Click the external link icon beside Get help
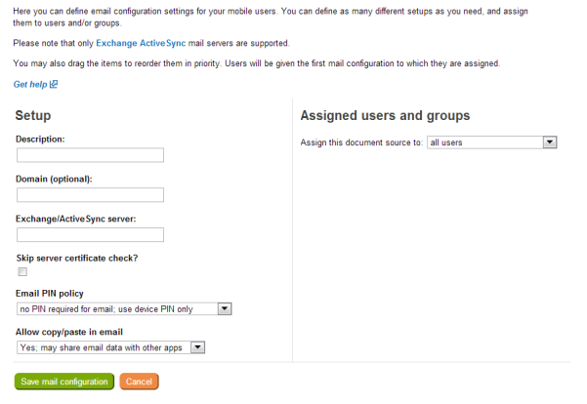Viewport: 587px width, 404px height. click(x=54, y=84)
